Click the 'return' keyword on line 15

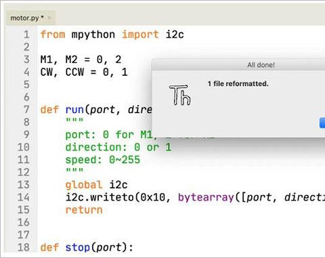[84, 210]
